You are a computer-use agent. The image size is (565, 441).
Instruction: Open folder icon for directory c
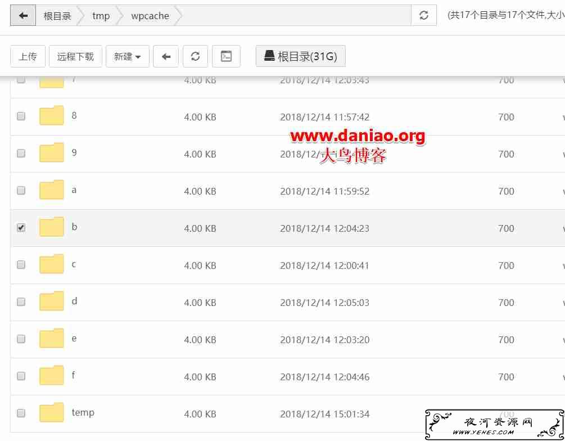52,264
